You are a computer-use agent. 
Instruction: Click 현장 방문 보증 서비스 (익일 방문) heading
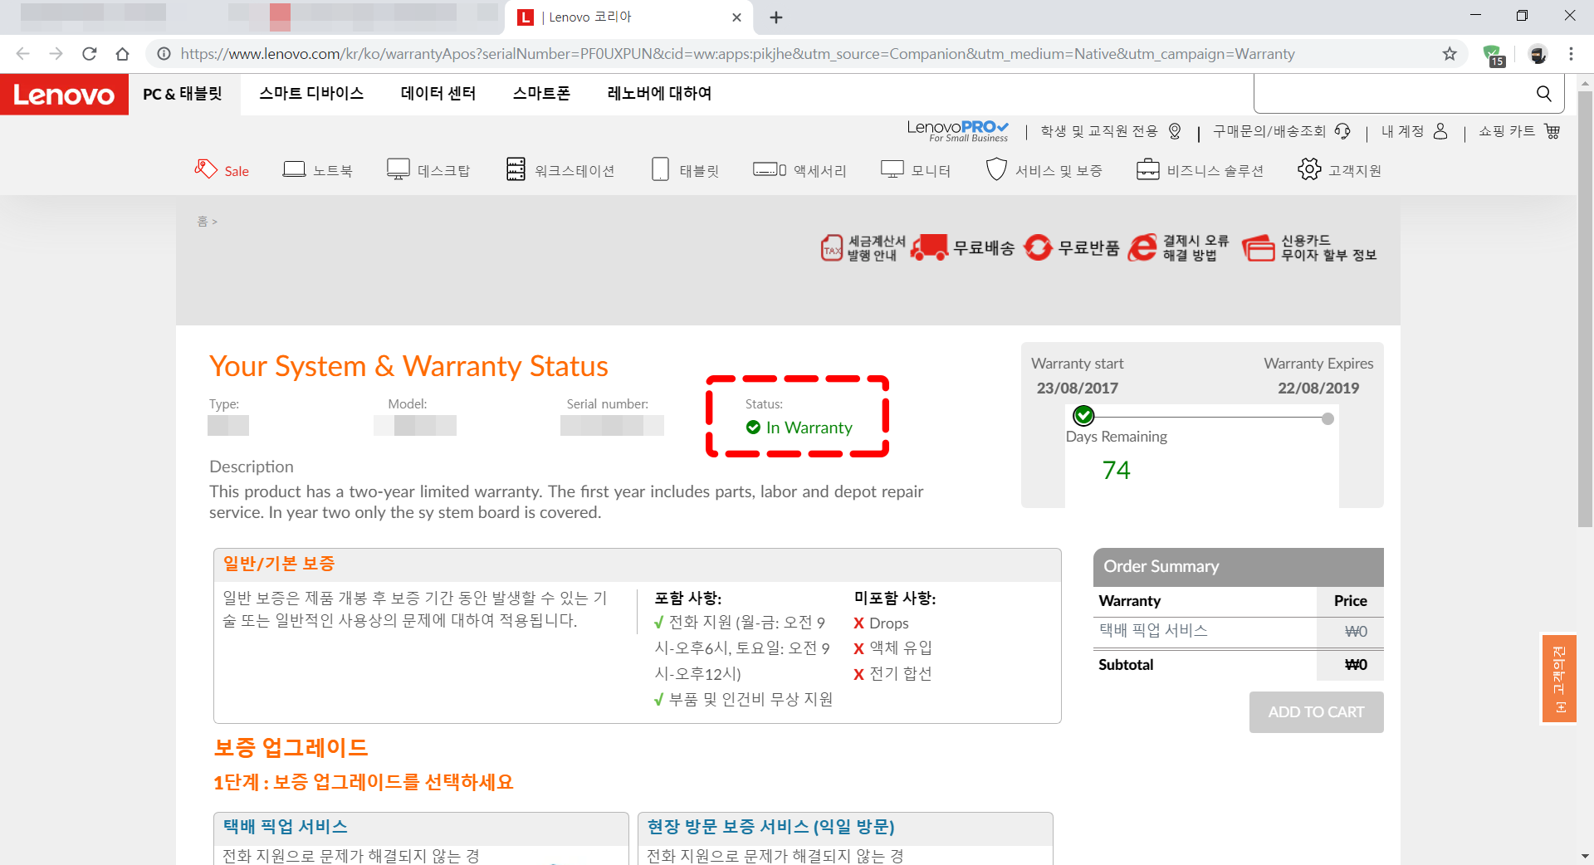click(770, 827)
